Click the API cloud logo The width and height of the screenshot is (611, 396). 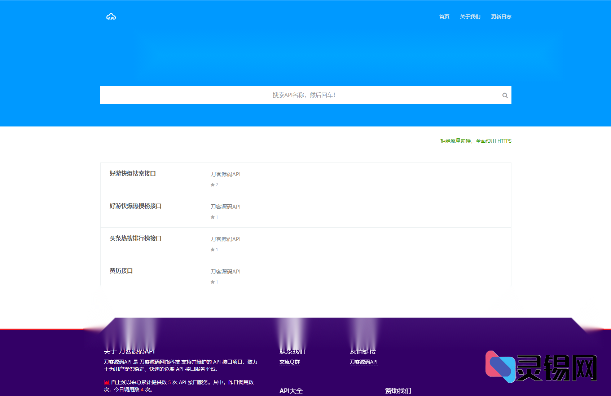point(111,17)
